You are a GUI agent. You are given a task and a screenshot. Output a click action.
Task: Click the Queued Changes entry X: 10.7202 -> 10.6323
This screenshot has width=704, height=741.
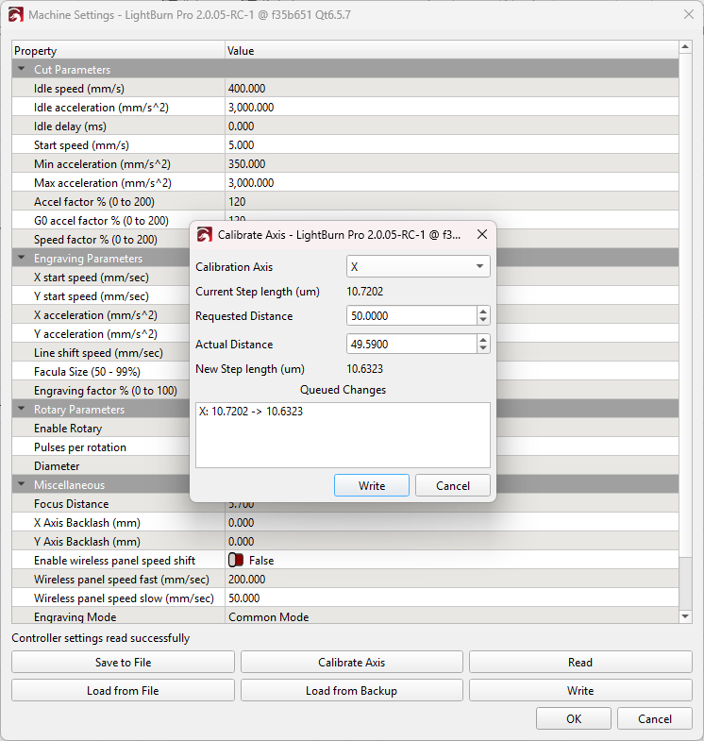[251, 412]
